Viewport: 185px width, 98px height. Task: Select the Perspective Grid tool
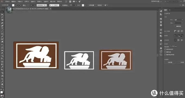2,59
